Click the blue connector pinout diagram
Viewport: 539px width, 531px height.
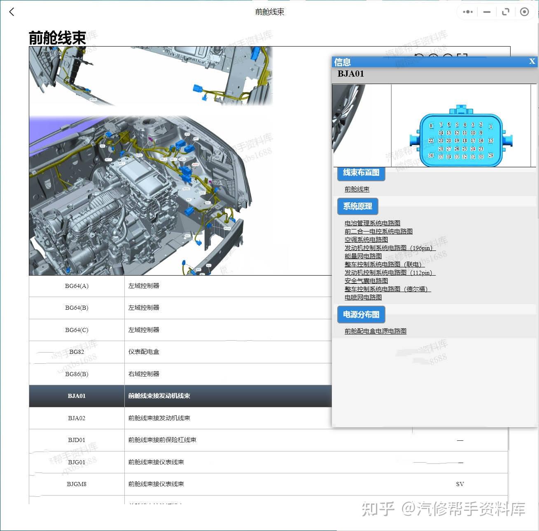461,140
